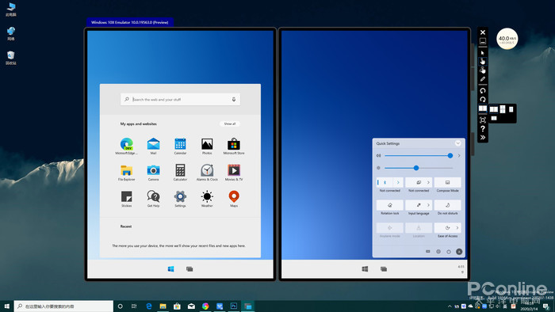
Task: Toggle the Not connected project tile
Action: click(419, 182)
